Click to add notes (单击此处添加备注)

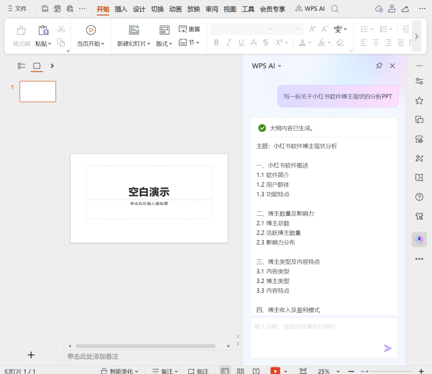click(x=93, y=356)
